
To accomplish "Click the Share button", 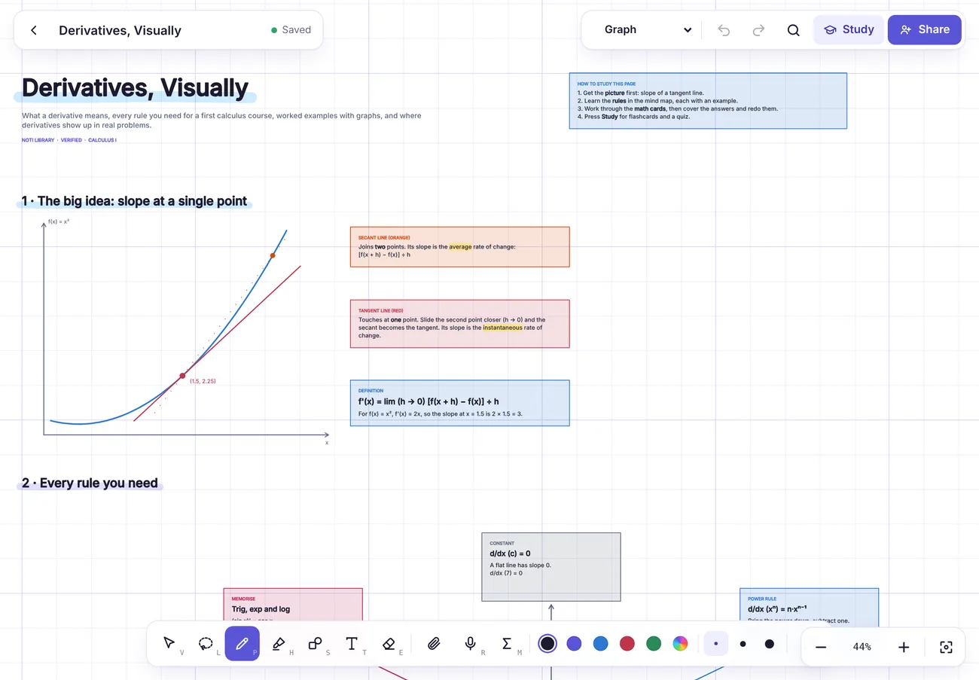I will pyautogui.click(x=925, y=30).
